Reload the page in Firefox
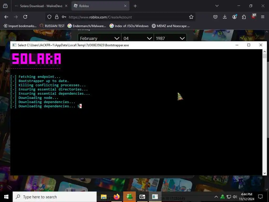Screen dimensions: 269x202 [25, 17]
